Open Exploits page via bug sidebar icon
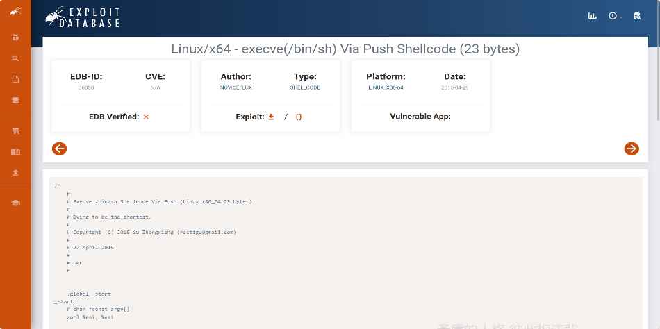660x329 pixels. tap(15, 37)
